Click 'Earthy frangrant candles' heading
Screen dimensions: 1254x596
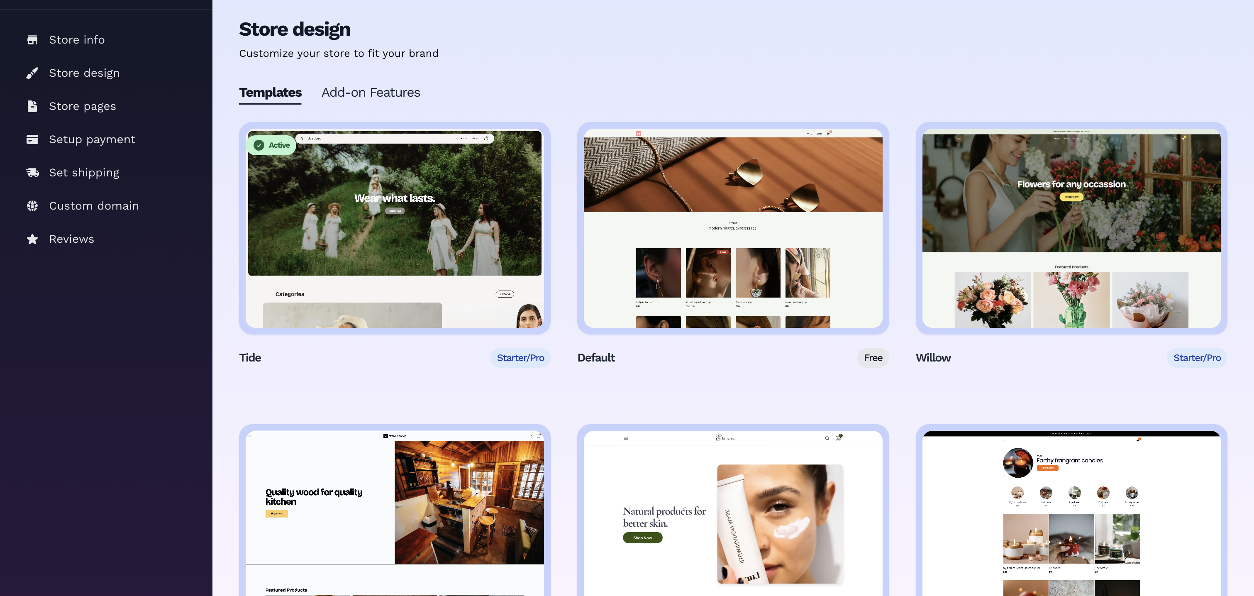click(x=1069, y=460)
